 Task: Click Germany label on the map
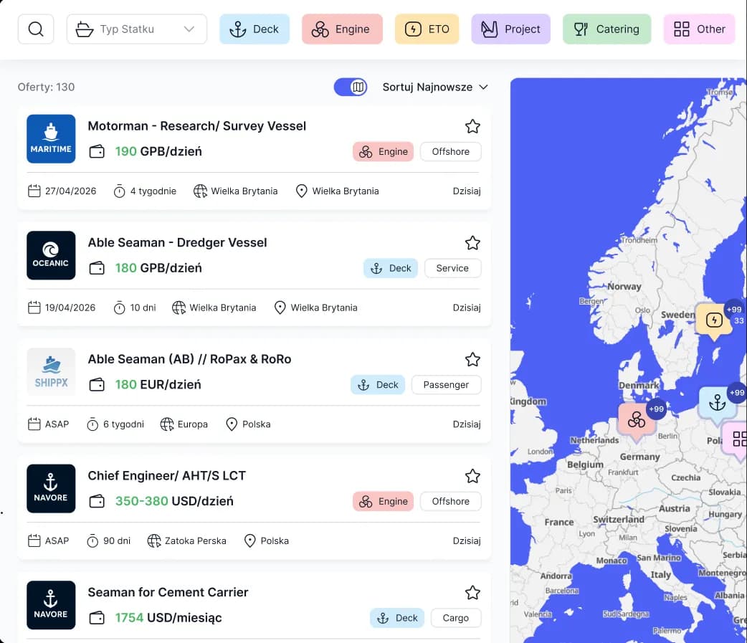[x=639, y=457]
